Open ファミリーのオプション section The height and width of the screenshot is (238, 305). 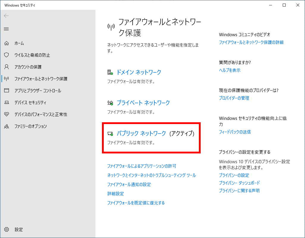tap(31, 126)
